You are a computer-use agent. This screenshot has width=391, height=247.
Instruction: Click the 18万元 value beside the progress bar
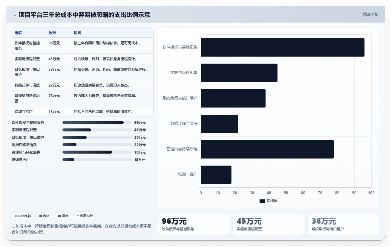[140, 160]
